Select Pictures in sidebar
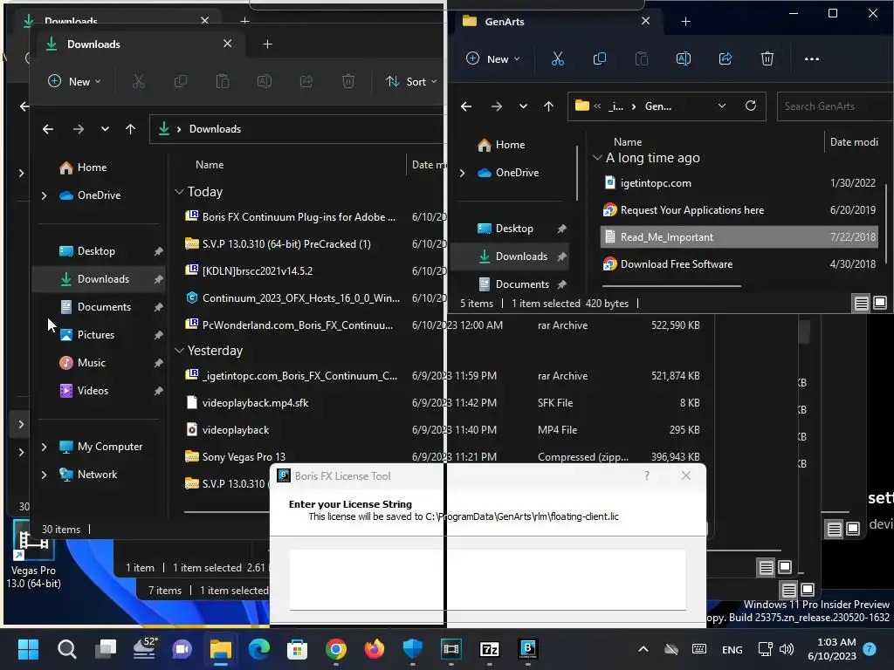894x670 pixels. (x=96, y=335)
